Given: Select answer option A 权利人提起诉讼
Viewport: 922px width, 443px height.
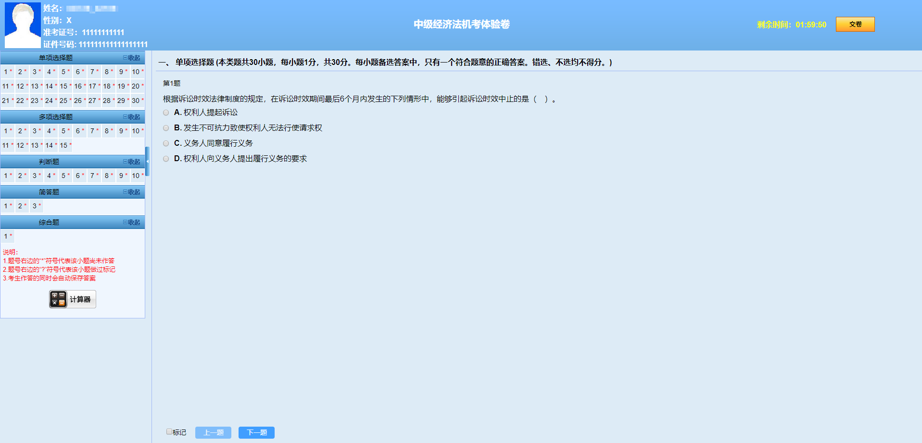Looking at the screenshot, I should click(x=165, y=113).
